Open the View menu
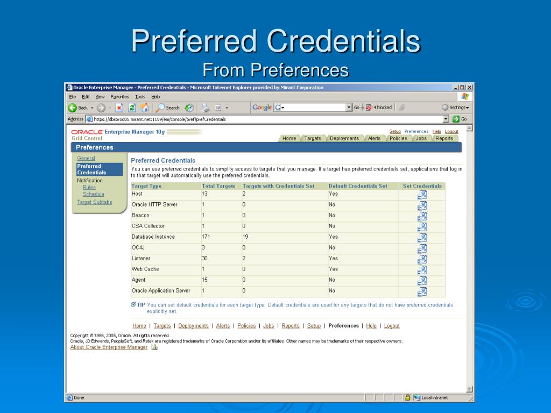 [x=100, y=97]
